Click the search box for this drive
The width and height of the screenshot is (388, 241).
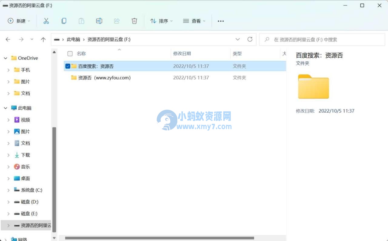[x=322, y=39]
